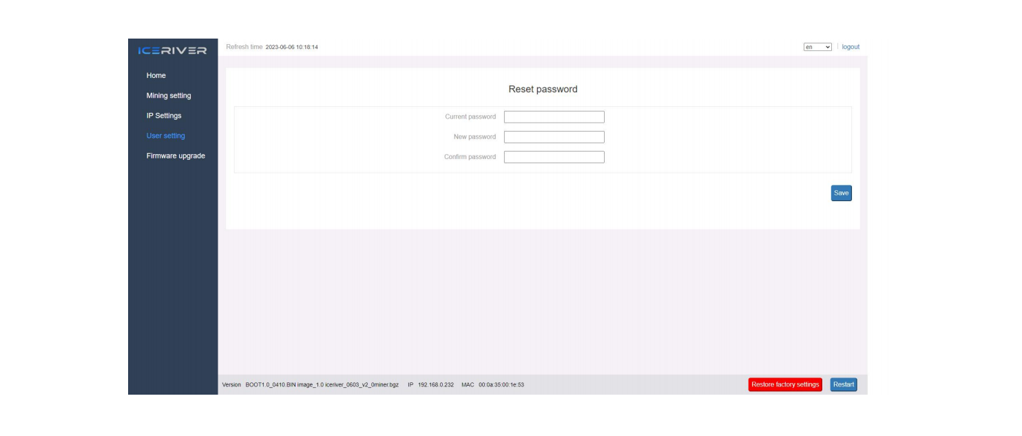Screen dimensions: 1022x436
Task: Click the Current password label
Action: tap(470, 117)
